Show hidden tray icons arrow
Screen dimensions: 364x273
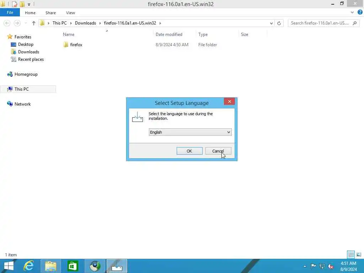tap(305, 266)
